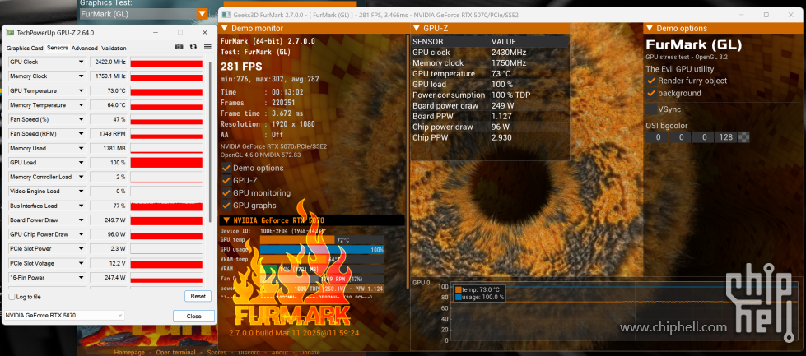Go to the Validation tab

pos(114,49)
